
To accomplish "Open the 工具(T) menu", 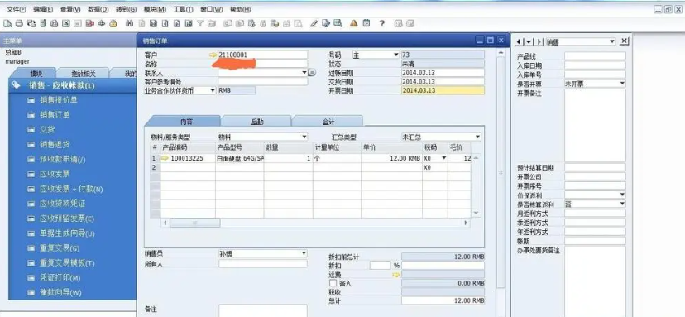I will pos(184,9).
